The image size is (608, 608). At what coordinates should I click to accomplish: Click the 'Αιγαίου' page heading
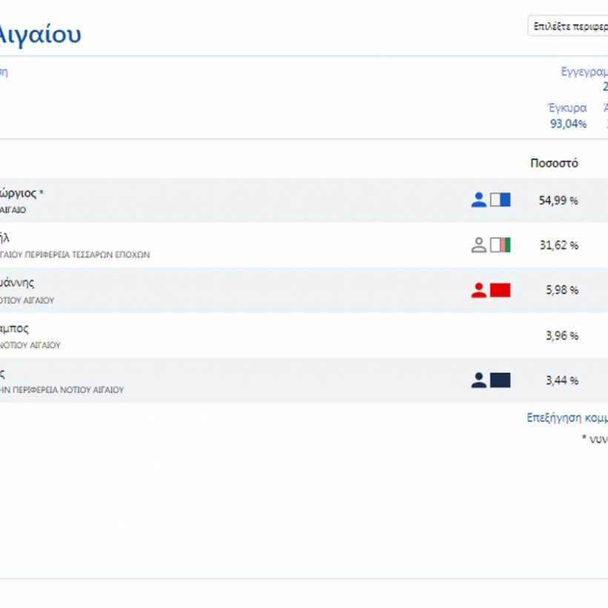click(40, 34)
